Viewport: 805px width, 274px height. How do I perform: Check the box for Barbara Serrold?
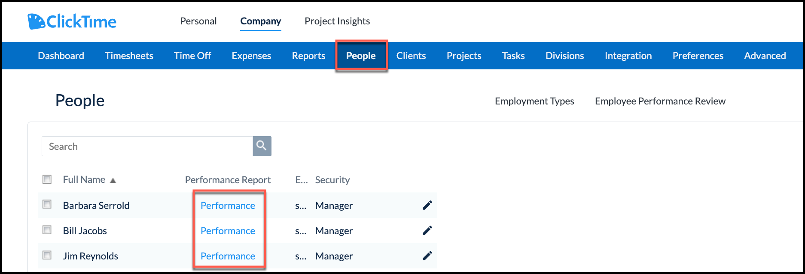[47, 205]
